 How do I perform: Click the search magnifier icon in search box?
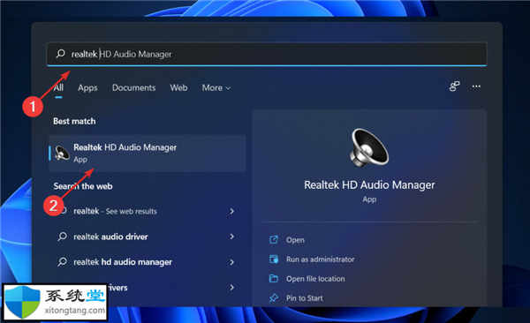point(60,54)
